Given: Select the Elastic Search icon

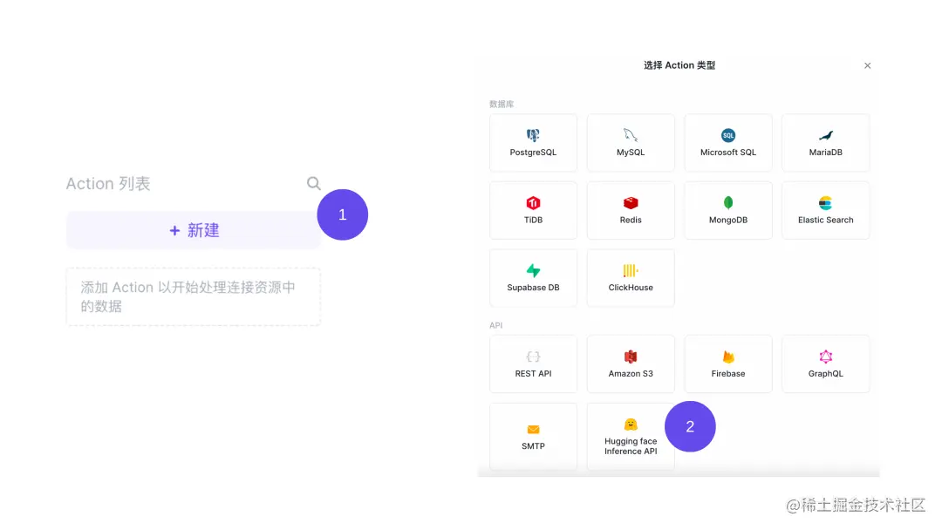Looking at the screenshot, I should (x=825, y=203).
